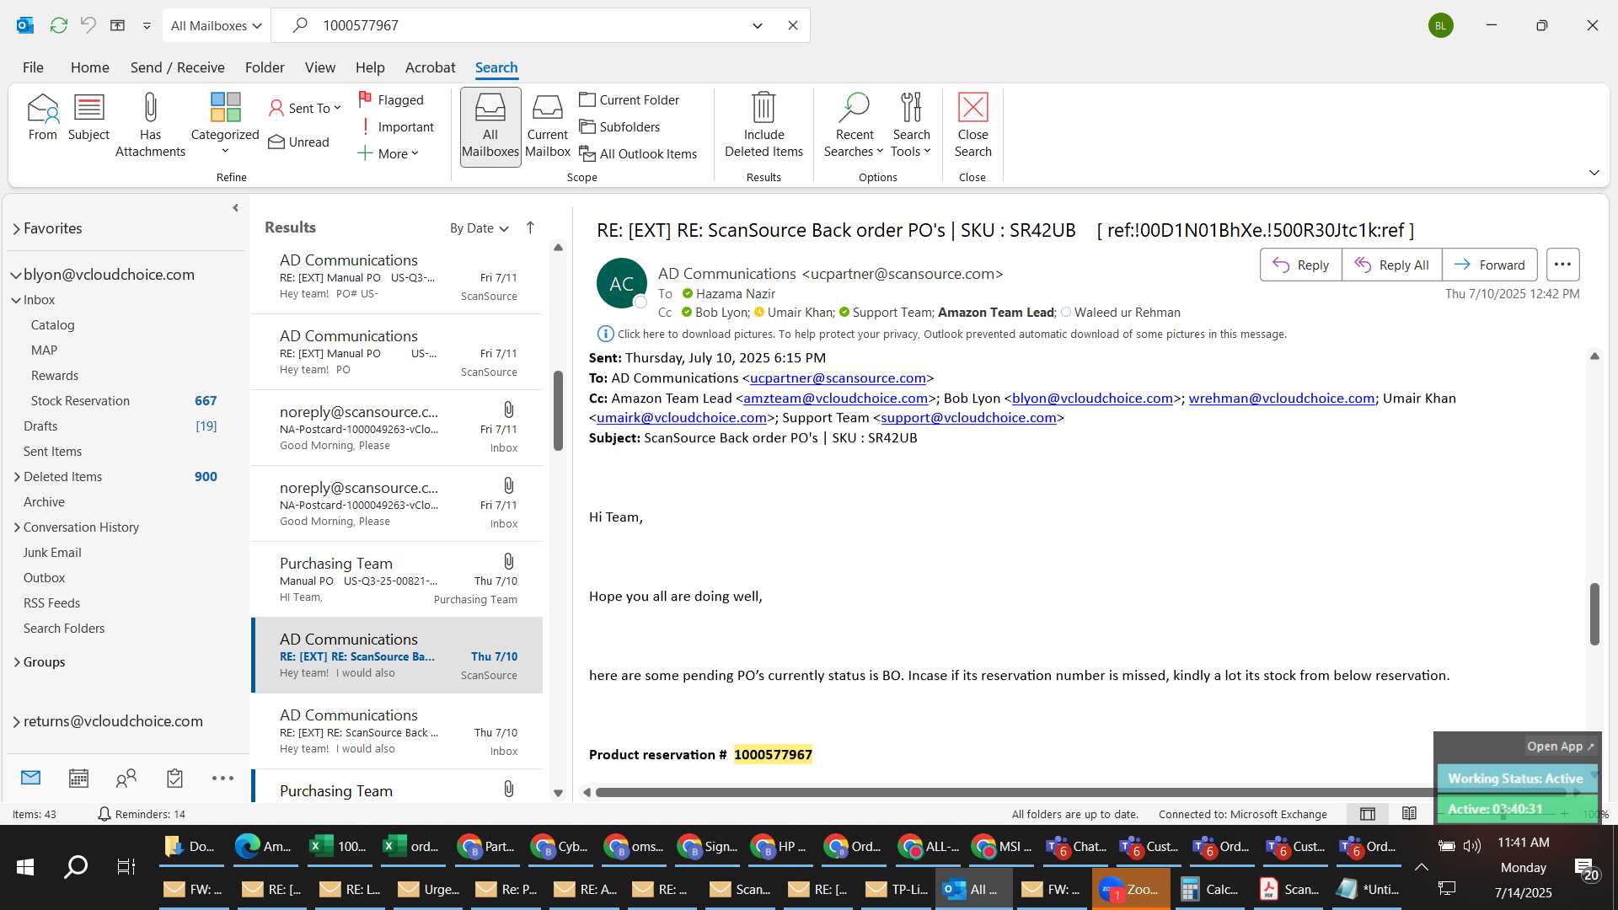Screen dimensions: 1618x910
Task: Click support@vcloudchoice.com link
Action: coord(968,418)
